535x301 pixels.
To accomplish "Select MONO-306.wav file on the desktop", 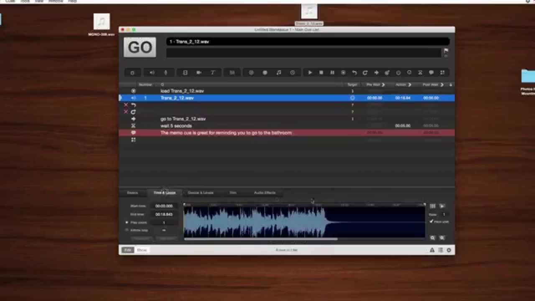I will tap(102, 25).
